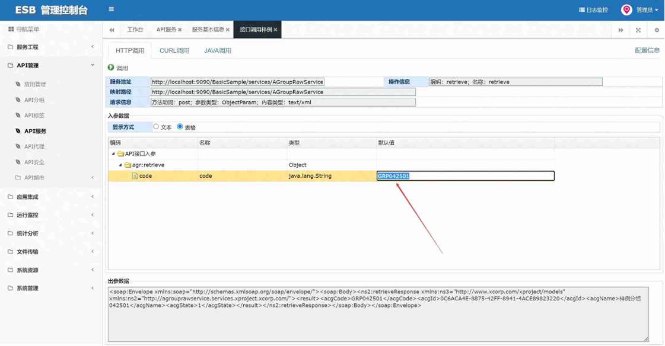Image resolution: width=665 pixels, height=346 pixels.
Task: Open API服务 in the sidebar
Action: (x=35, y=131)
